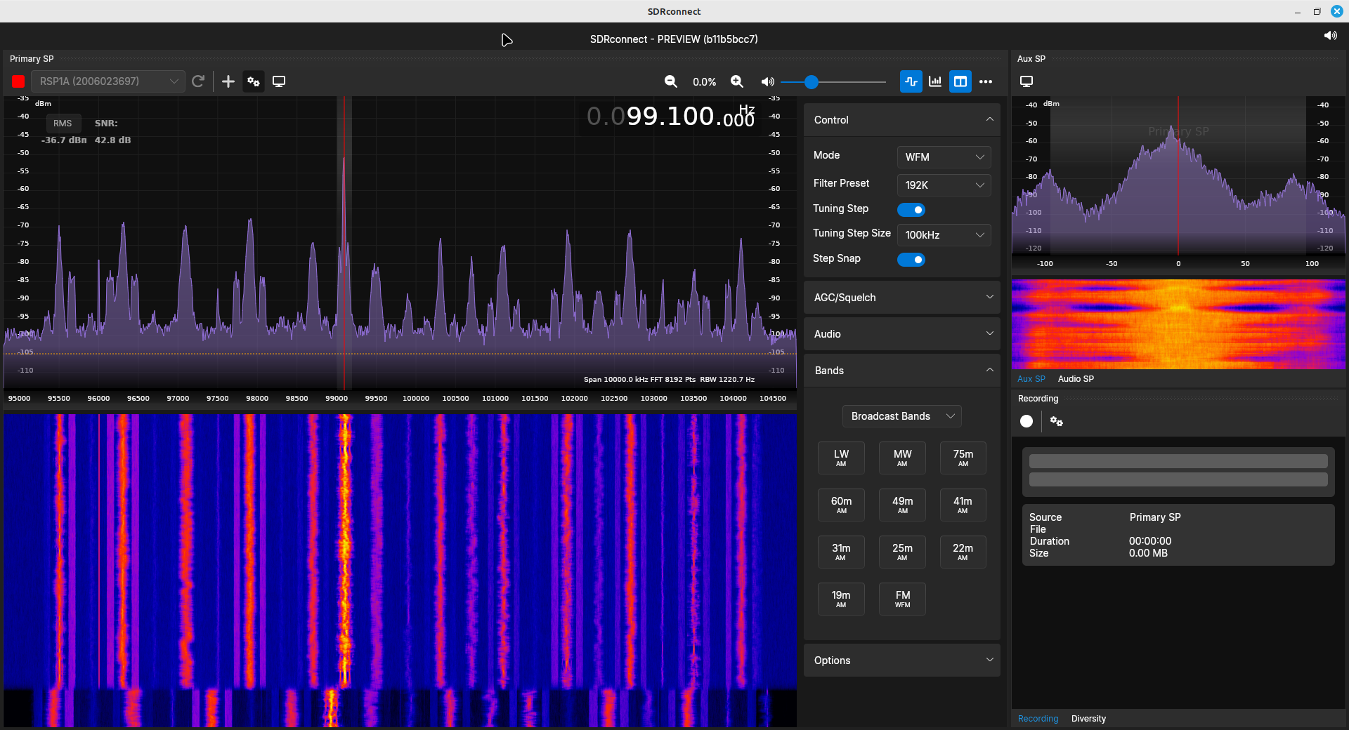Click the Aux SP spectrum plot
The height and width of the screenshot is (730, 1349).
1178,176
